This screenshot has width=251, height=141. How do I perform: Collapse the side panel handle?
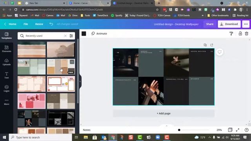80,81
